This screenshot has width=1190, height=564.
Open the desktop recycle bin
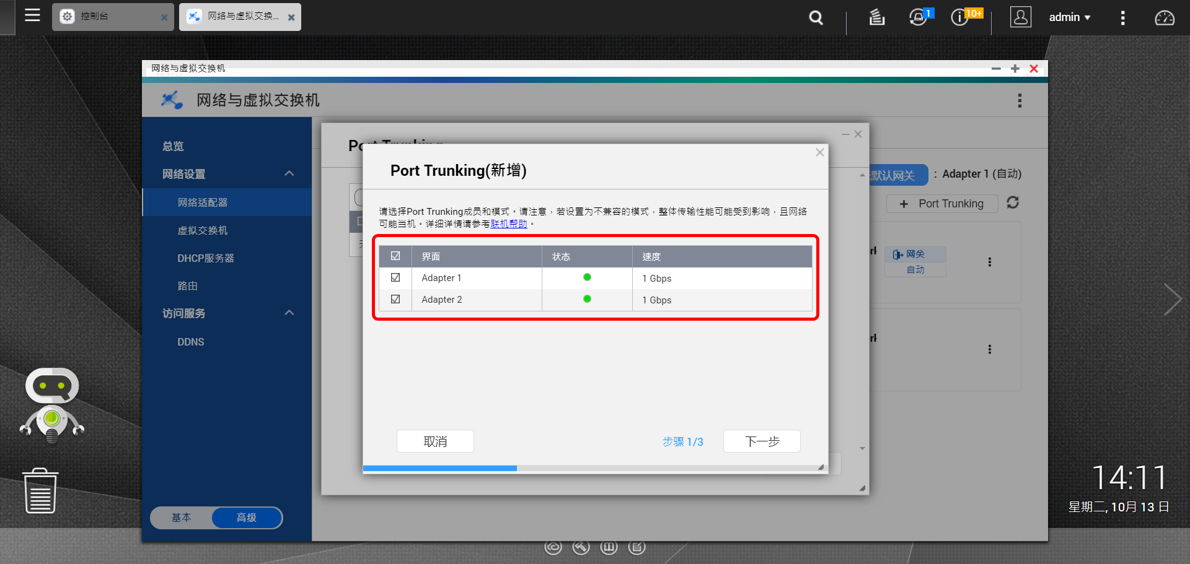(40, 490)
